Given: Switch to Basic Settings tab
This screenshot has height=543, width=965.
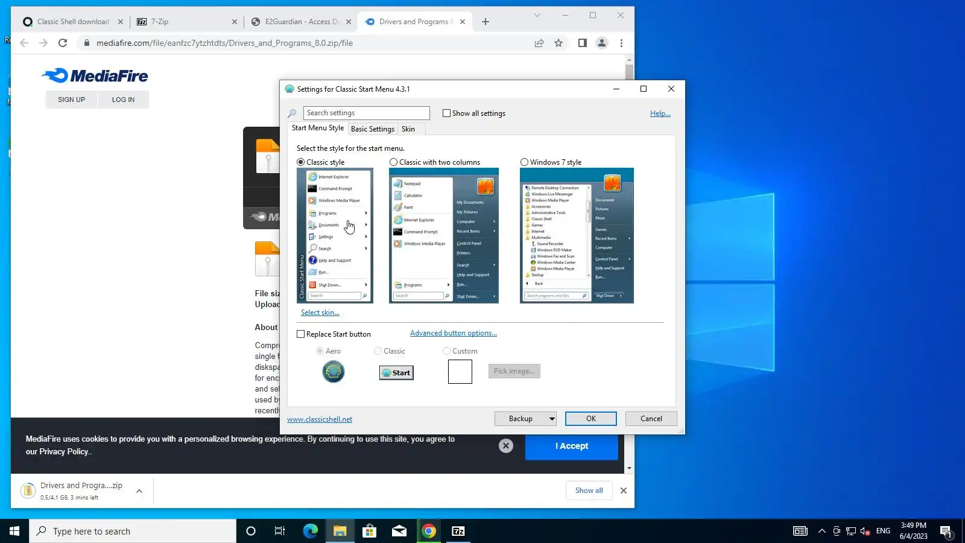Looking at the screenshot, I should click(373, 129).
